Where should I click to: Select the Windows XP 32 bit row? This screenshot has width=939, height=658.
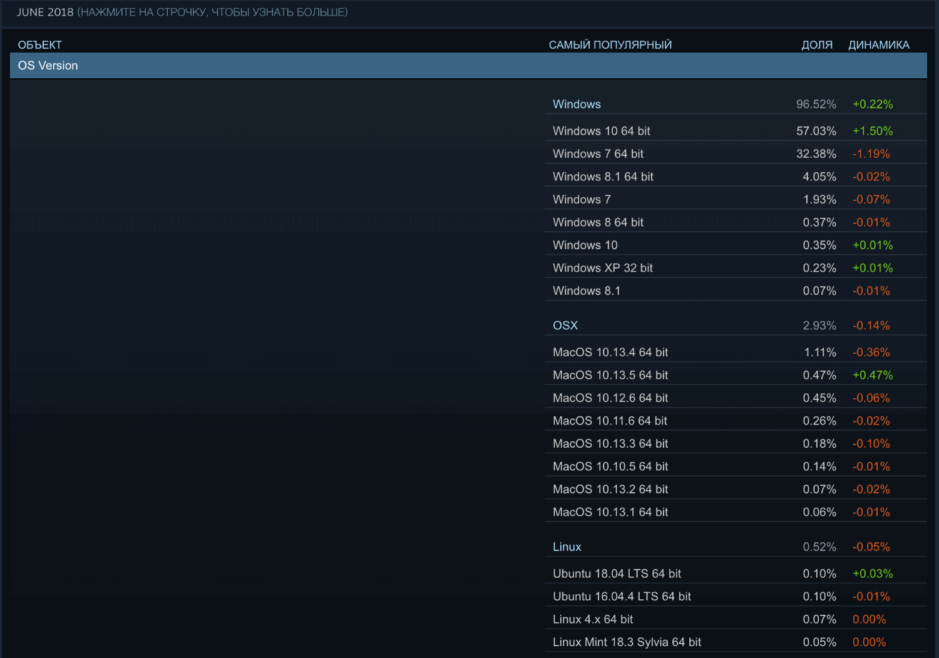tap(736, 268)
